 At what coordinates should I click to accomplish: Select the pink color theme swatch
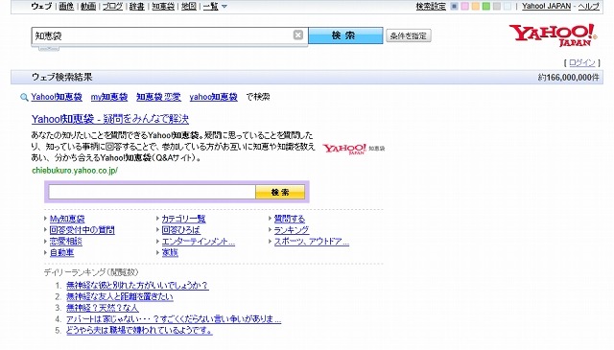pyautogui.click(x=464, y=7)
